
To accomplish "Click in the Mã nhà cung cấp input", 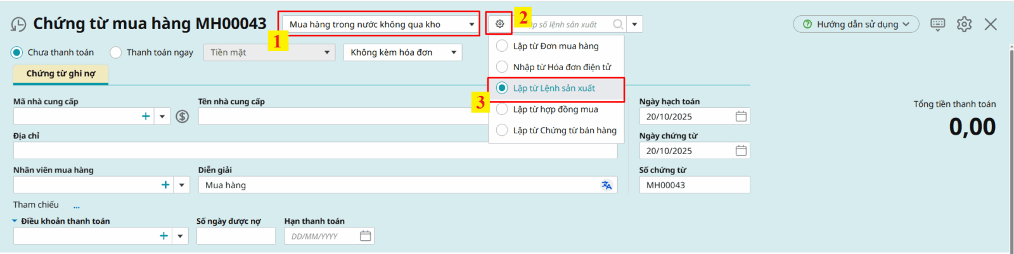I will click(x=76, y=116).
